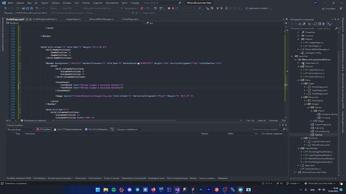Click Background color swatch in Border tag
This screenshot has height=194, width=346.
(x=69, y=64)
